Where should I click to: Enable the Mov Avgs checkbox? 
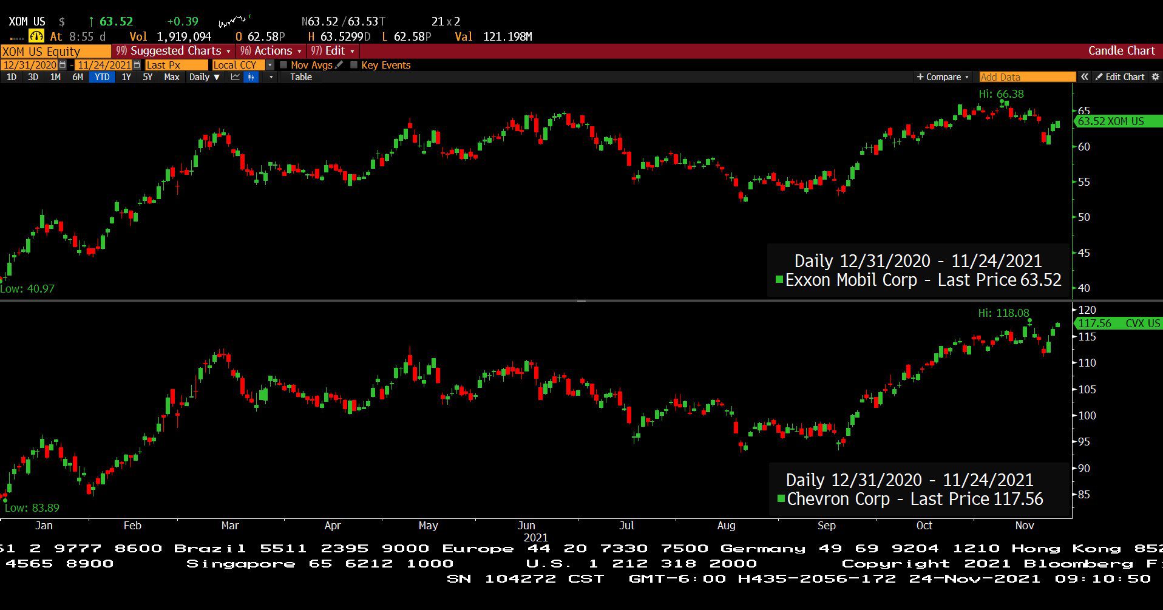(x=283, y=65)
